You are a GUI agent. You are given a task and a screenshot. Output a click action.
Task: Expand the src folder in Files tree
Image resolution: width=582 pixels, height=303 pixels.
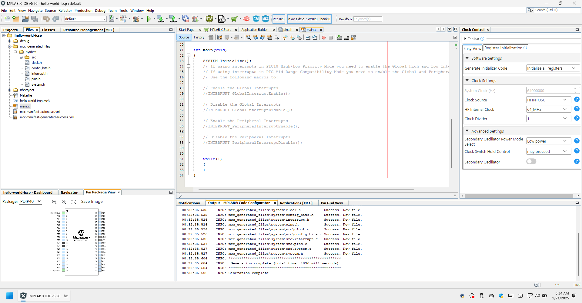21,57
